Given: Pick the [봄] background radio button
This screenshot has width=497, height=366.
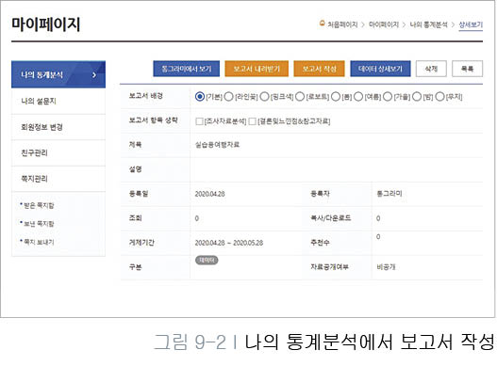Looking at the screenshot, I should click(336, 97).
